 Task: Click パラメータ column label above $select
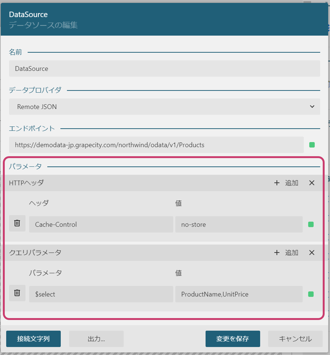coord(46,273)
